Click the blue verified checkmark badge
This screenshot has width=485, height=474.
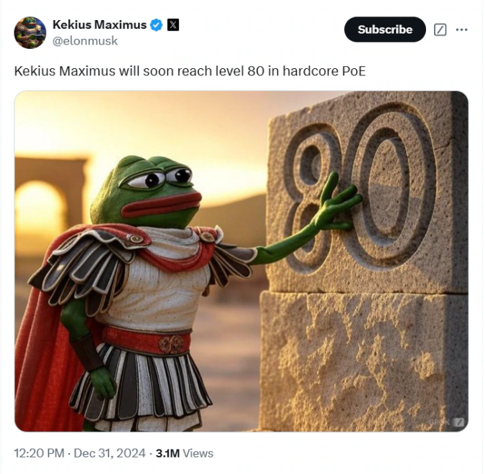[156, 24]
